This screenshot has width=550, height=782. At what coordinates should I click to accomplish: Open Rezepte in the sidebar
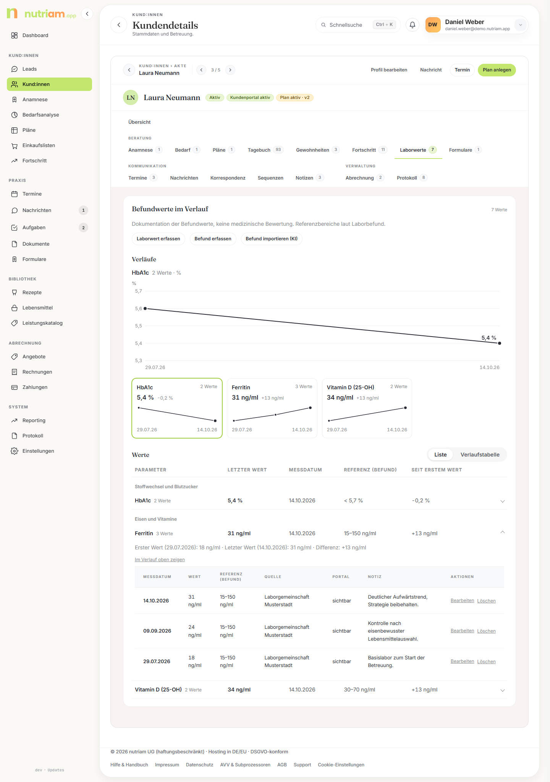[x=49, y=293]
